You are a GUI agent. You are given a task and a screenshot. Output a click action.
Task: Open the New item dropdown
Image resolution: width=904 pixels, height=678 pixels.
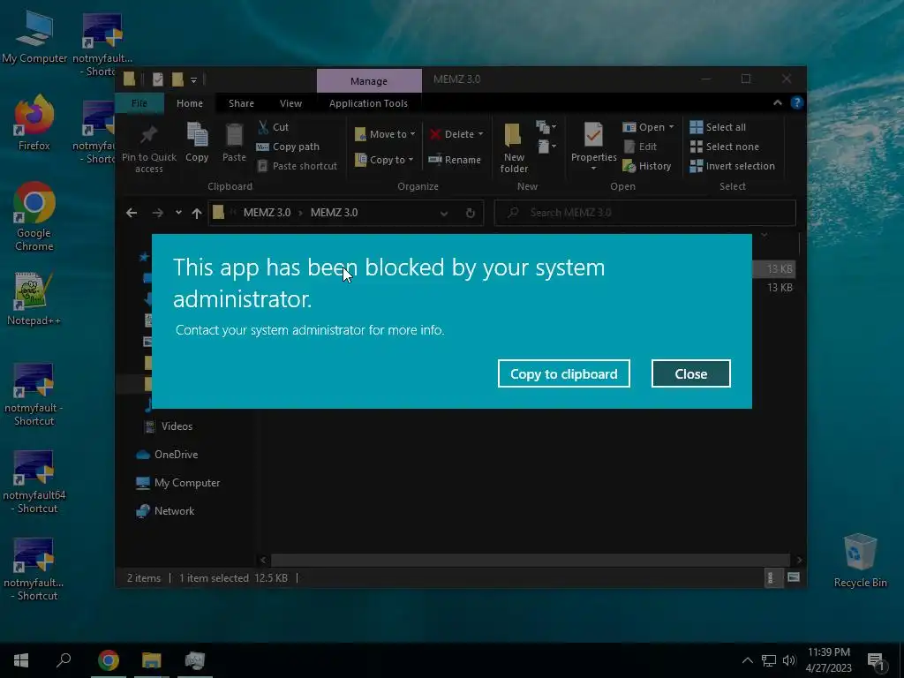(546, 127)
